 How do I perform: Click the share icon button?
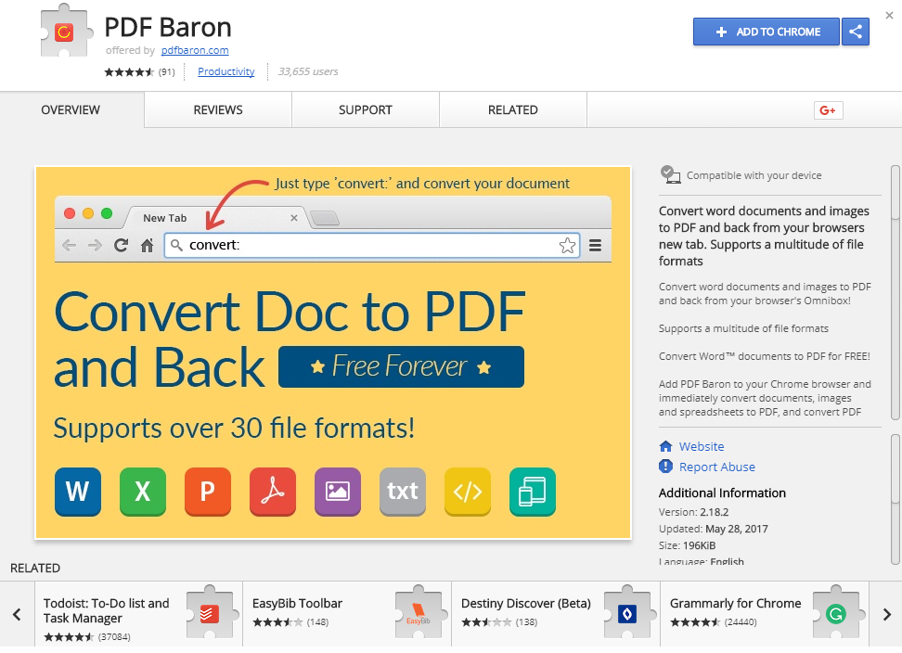(x=855, y=32)
